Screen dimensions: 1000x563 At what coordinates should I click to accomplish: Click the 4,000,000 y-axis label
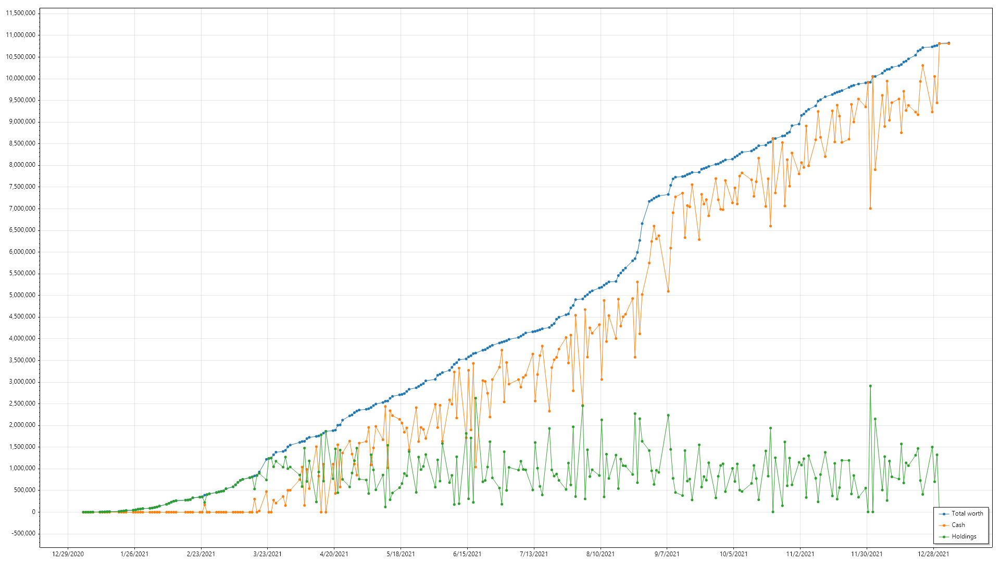(x=22, y=338)
